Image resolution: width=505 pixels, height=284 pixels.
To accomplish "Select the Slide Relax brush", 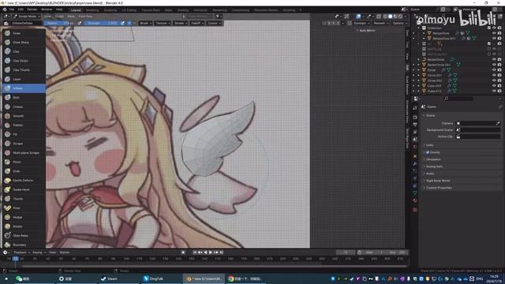I will point(24,236).
